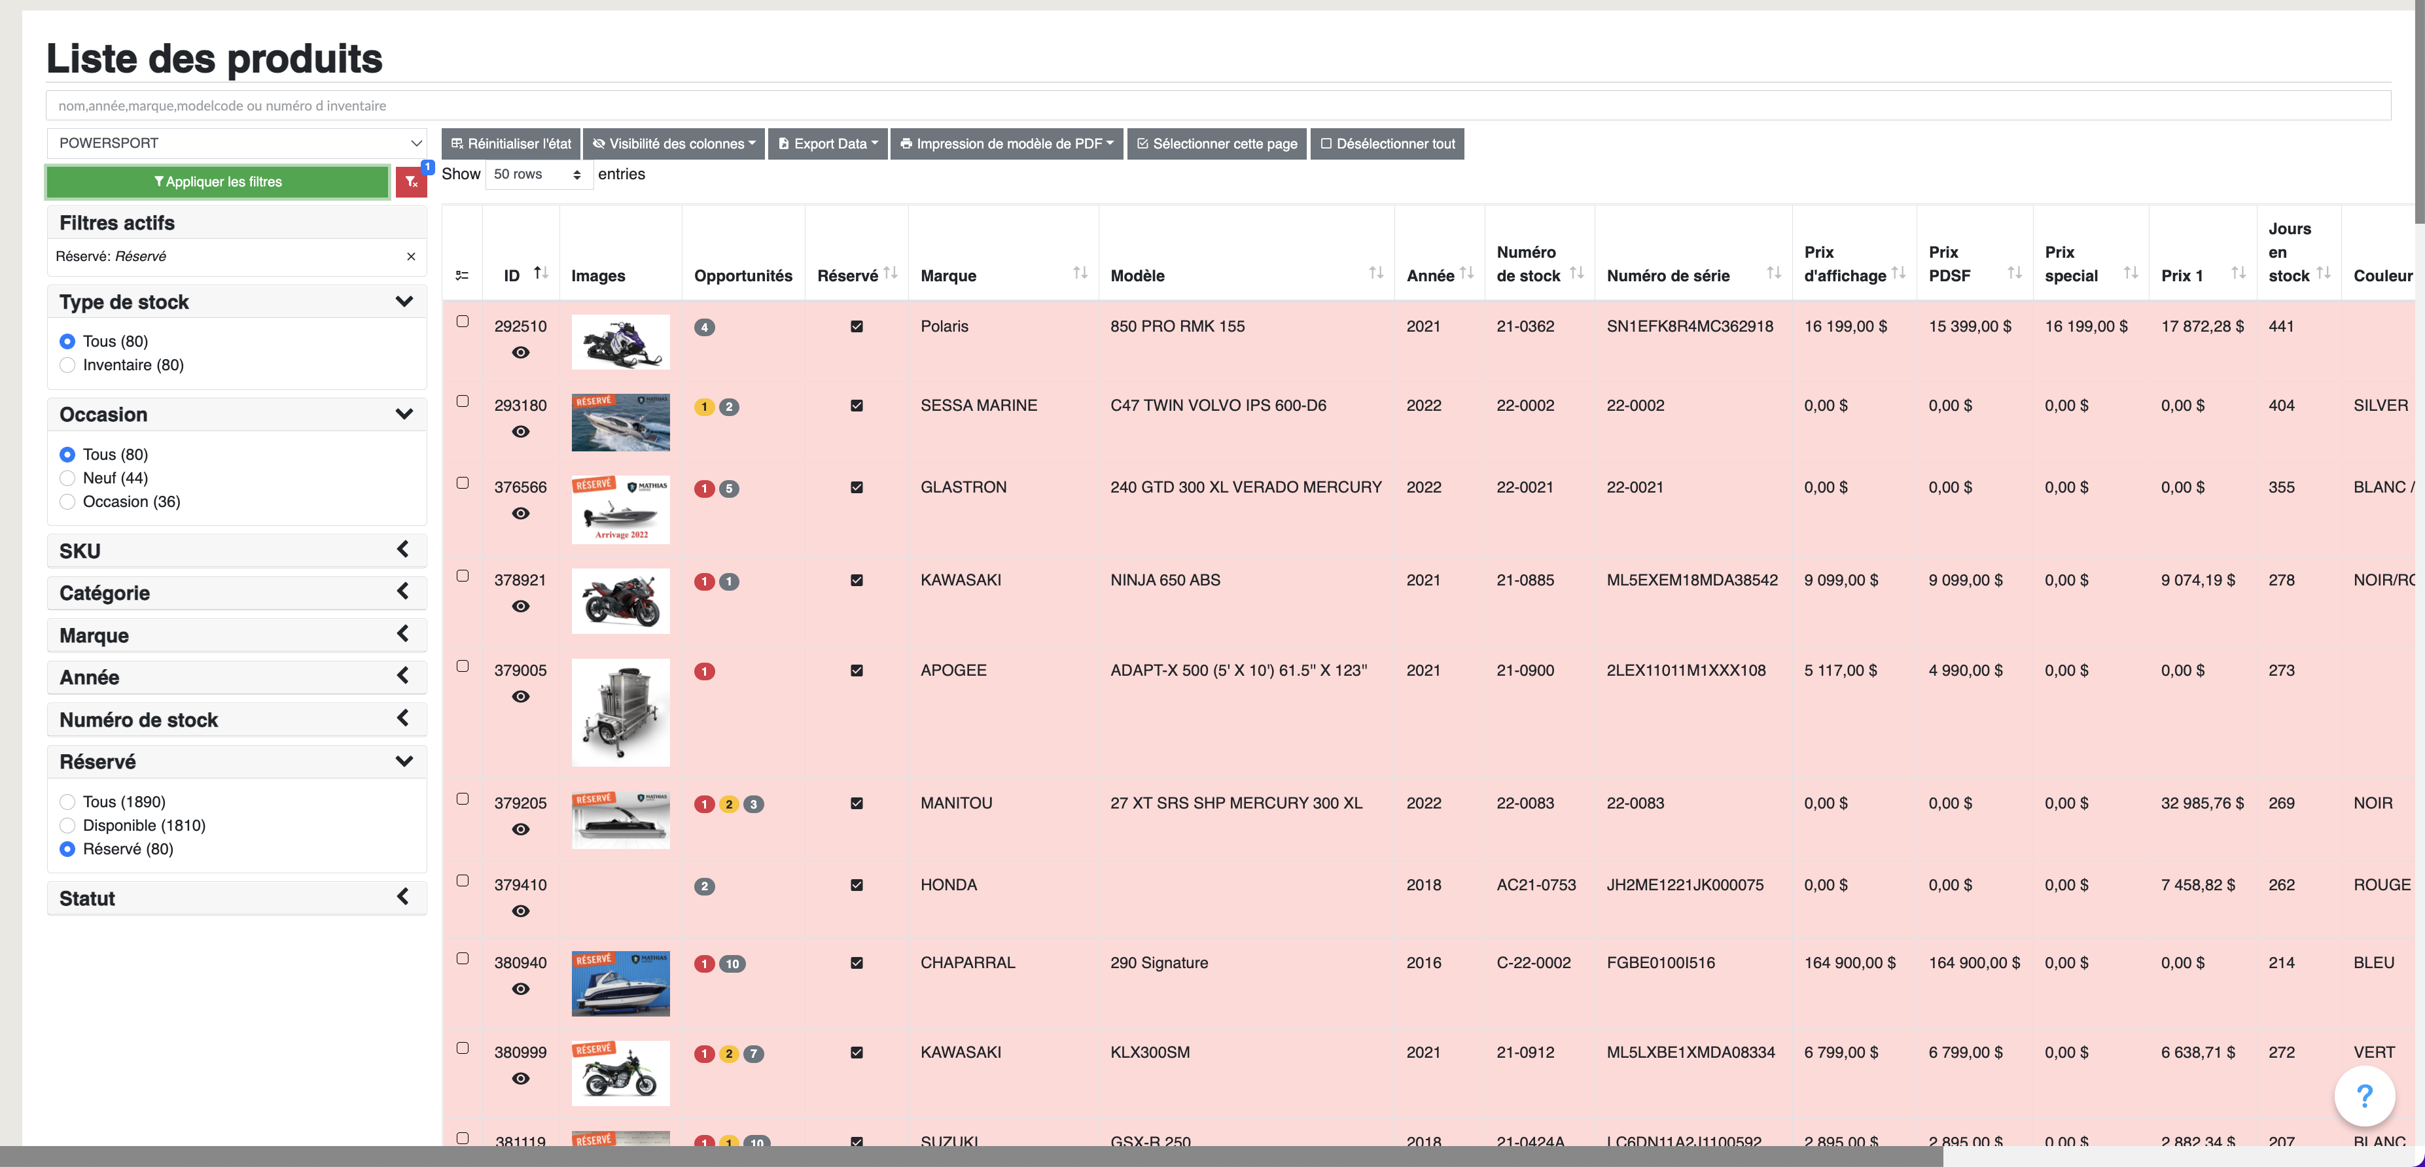
Task: Click Réinitialiser l'état button
Action: tap(511, 144)
